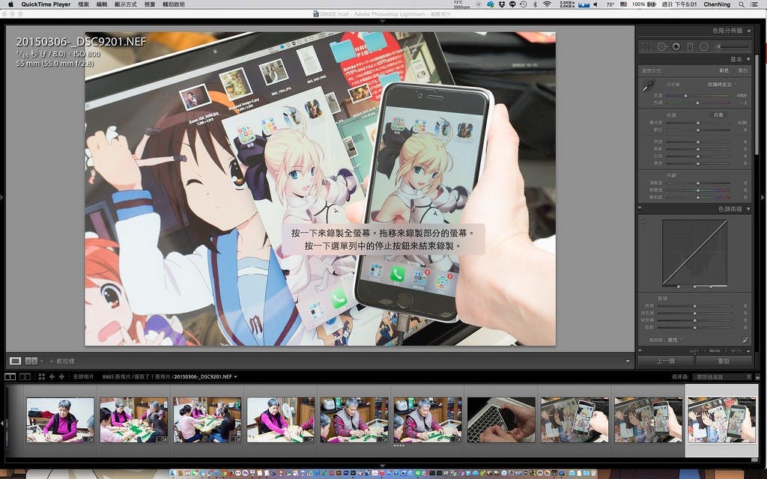Click the exposure (曝光度) slider
Viewport: 767px width, 479px height.
point(697,123)
